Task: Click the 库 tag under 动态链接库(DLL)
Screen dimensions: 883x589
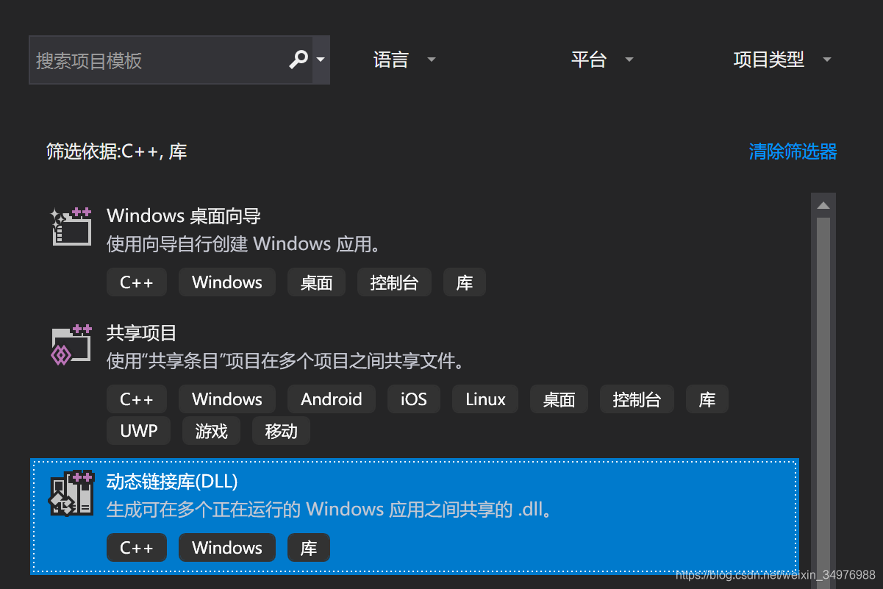Action: 309,548
